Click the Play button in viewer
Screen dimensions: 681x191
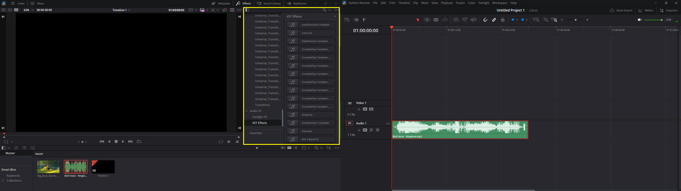[x=123, y=142]
